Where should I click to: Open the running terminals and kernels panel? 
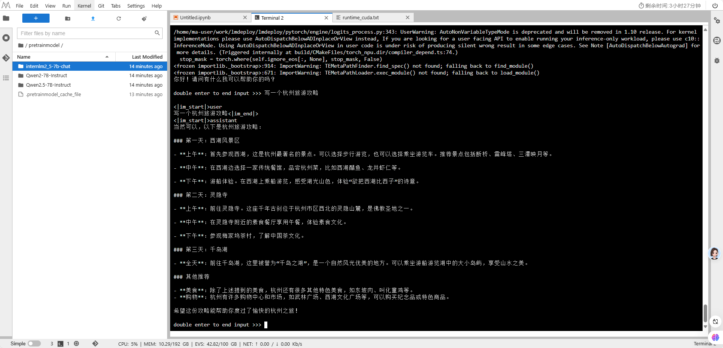pos(6,38)
